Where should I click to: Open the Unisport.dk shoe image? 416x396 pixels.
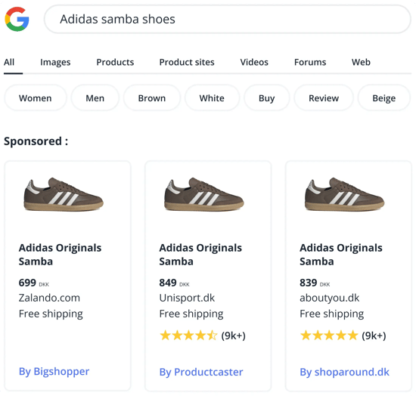204,194
